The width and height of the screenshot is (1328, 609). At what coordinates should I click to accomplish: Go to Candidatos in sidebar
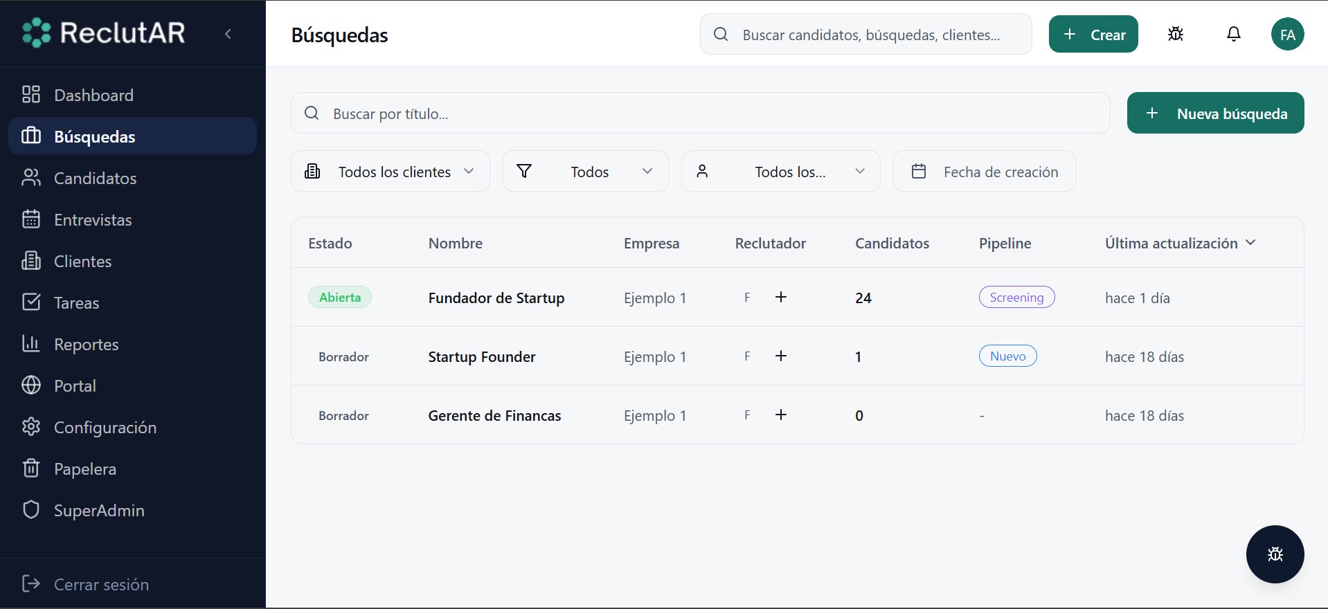click(95, 179)
